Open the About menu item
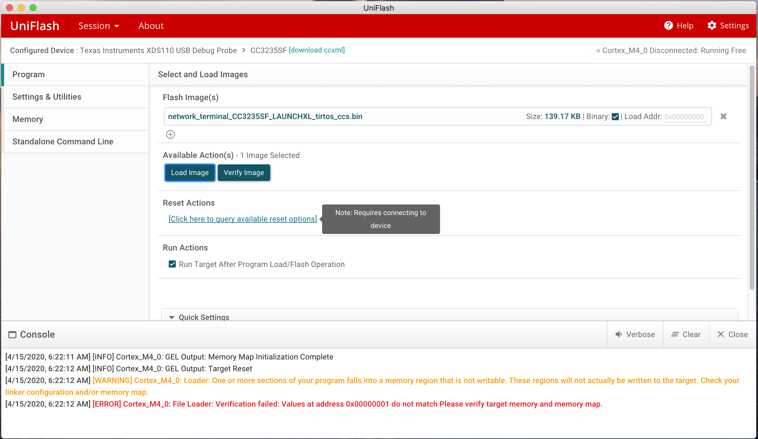 pyautogui.click(x=151, y=26)
